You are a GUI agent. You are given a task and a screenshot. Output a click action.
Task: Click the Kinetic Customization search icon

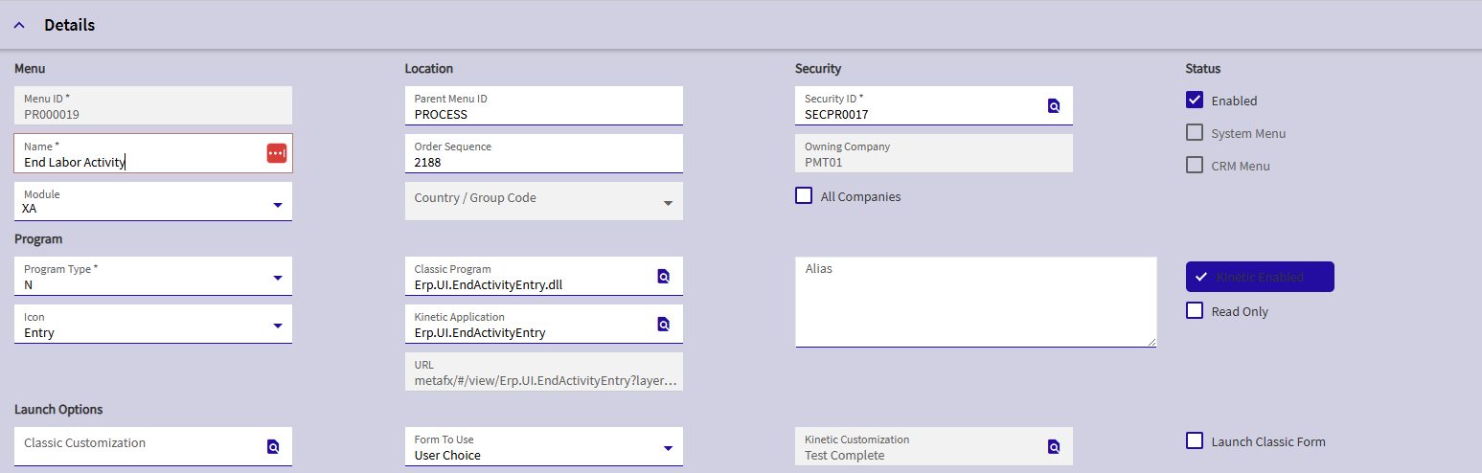(x=1054, y=446)
